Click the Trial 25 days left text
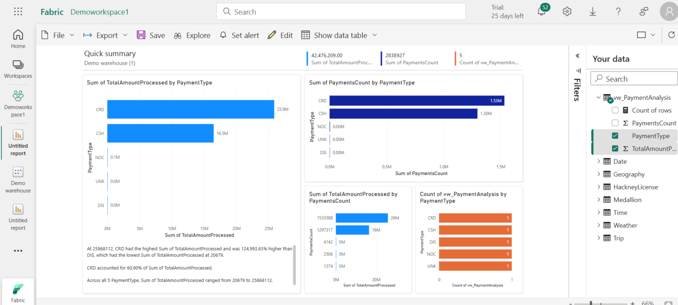The width and height of the screenshot is (678, 305). coord(508,11)
